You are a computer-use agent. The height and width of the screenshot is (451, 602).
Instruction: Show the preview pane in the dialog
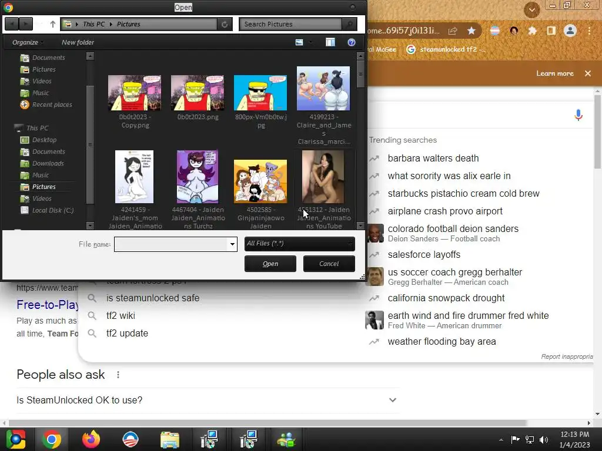[330, 42]
